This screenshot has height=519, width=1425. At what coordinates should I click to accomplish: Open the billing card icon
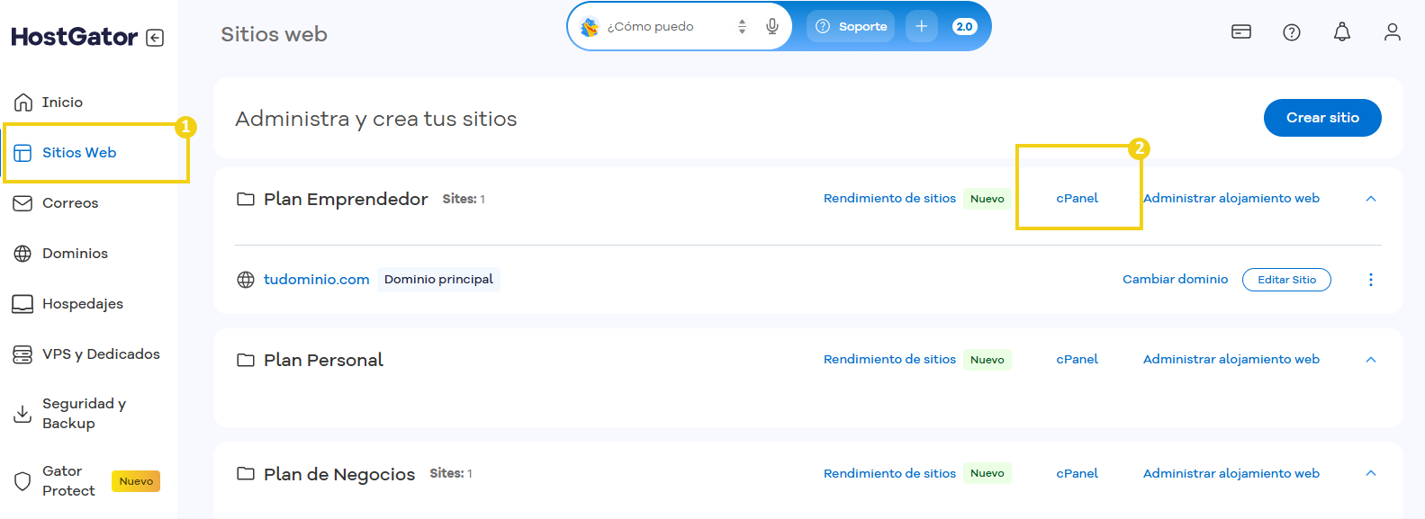pos(1241,32)
